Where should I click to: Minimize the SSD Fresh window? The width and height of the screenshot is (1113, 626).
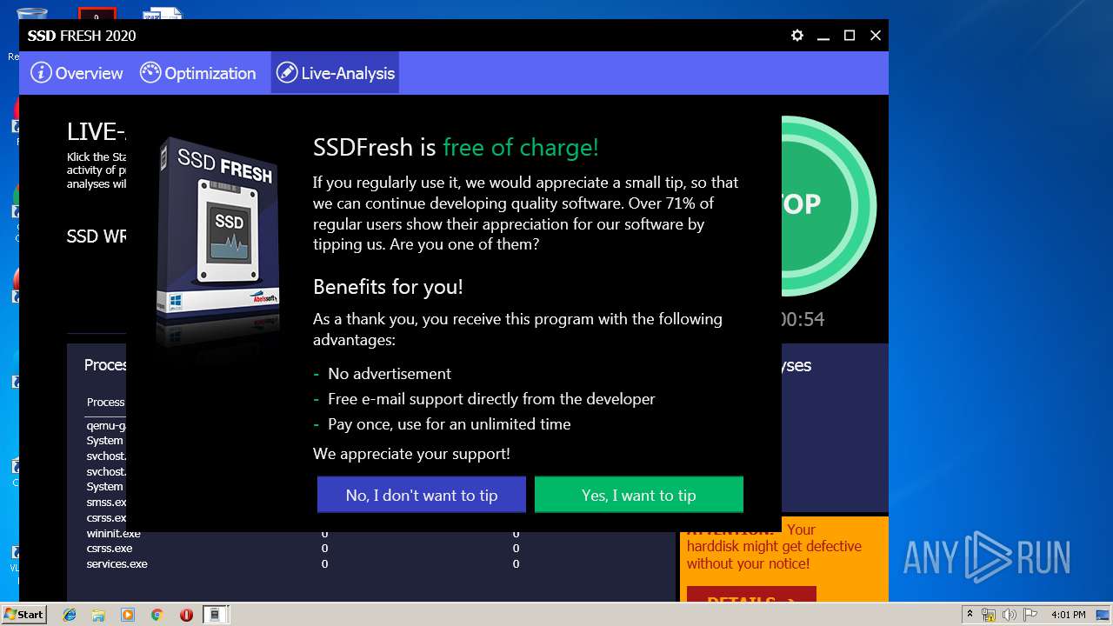click(823, 36)
